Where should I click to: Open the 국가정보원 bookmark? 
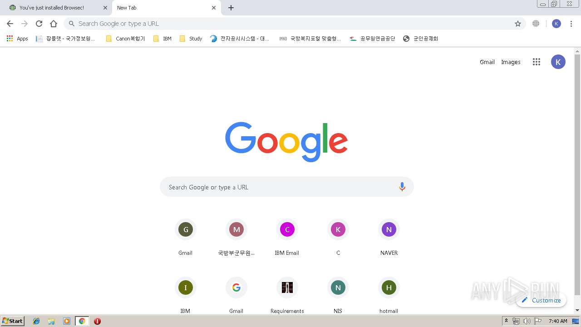tap(66, 39)
